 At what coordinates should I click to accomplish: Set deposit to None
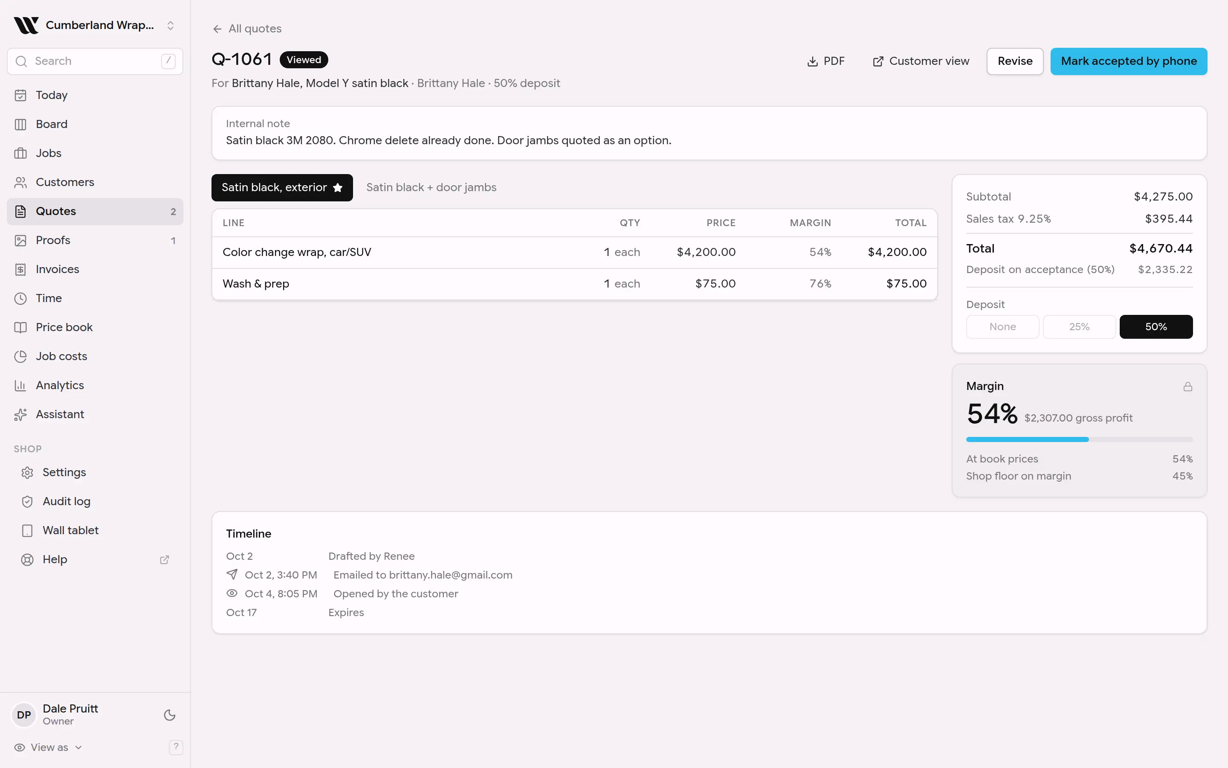[x=1002, y=326]
